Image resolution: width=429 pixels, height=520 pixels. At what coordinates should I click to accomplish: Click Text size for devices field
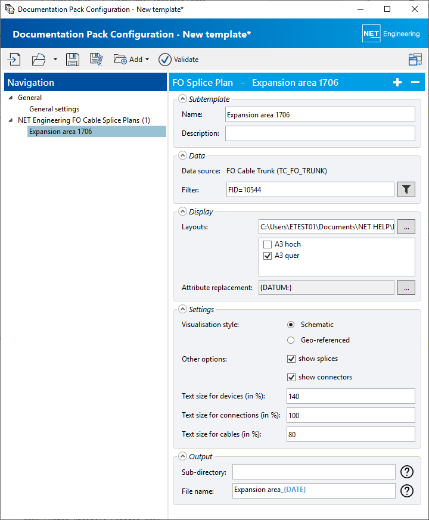pyautogui.click(x=351, y=396)
